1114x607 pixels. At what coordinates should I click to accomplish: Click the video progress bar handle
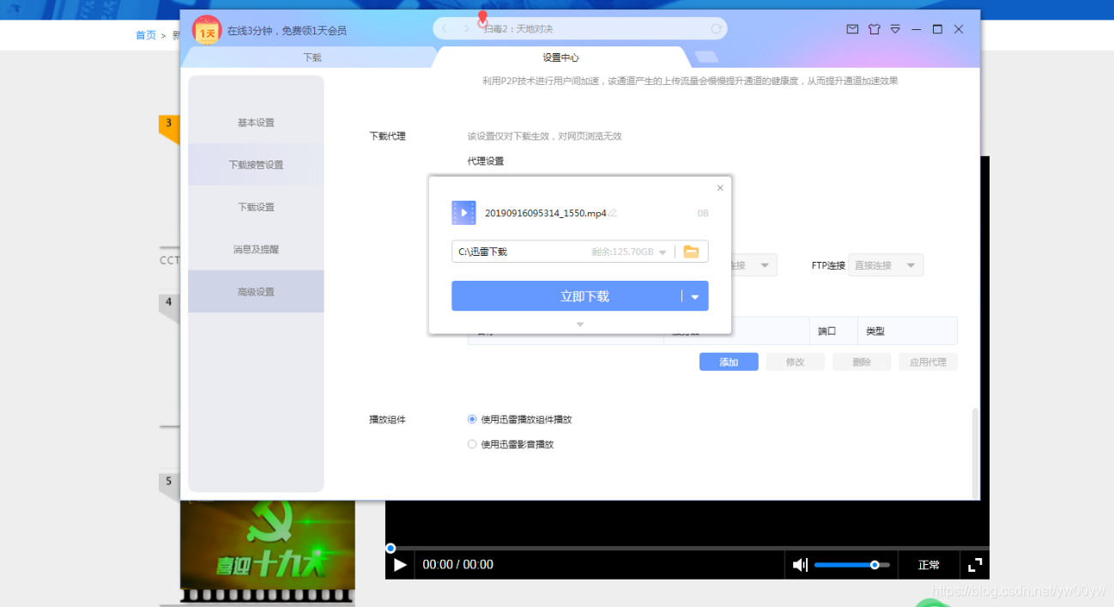click(x=391, y=548)
